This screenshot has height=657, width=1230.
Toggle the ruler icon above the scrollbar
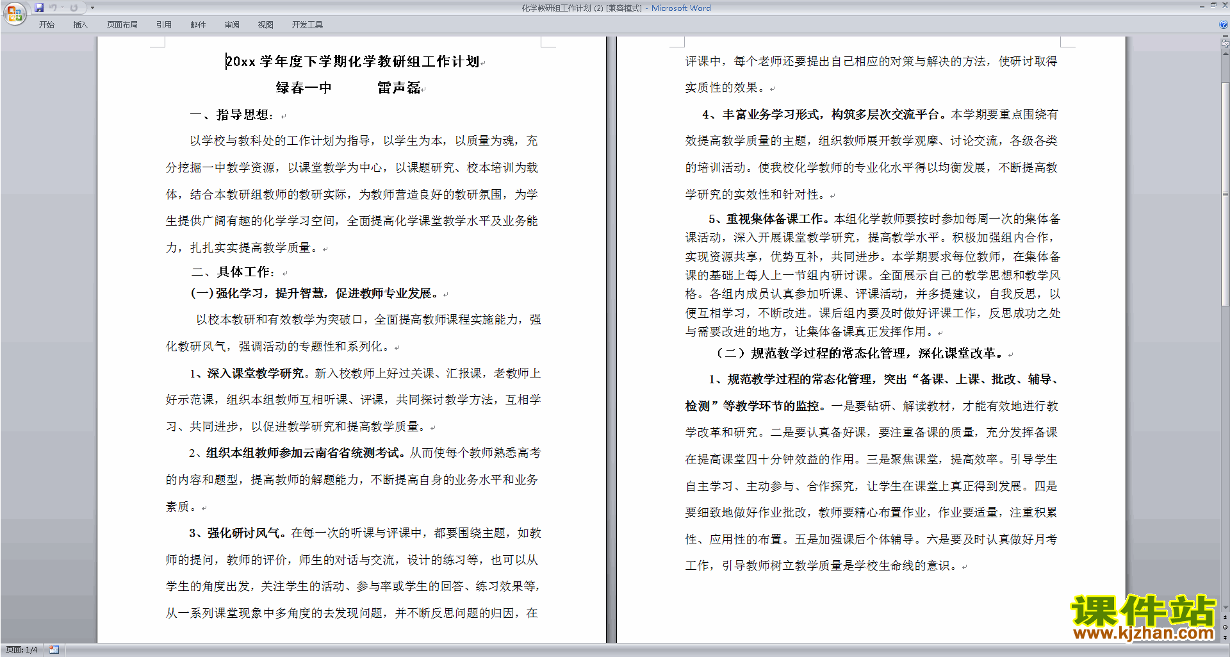point(1225,44)
